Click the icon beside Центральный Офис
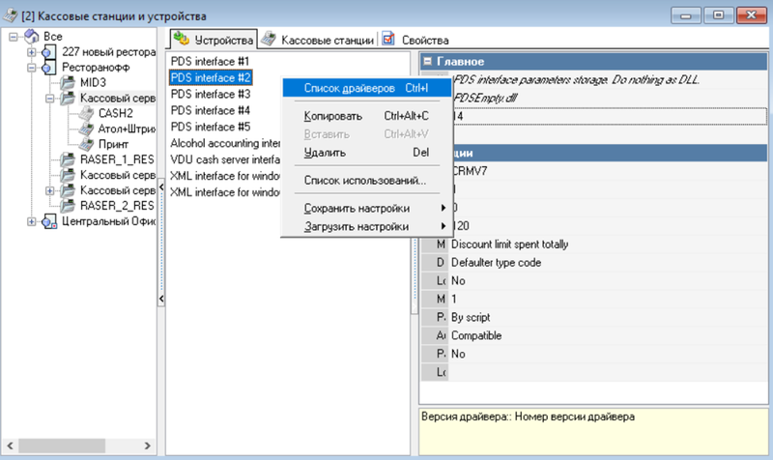This screenshot has height=460, width=773. coord(49,221)
